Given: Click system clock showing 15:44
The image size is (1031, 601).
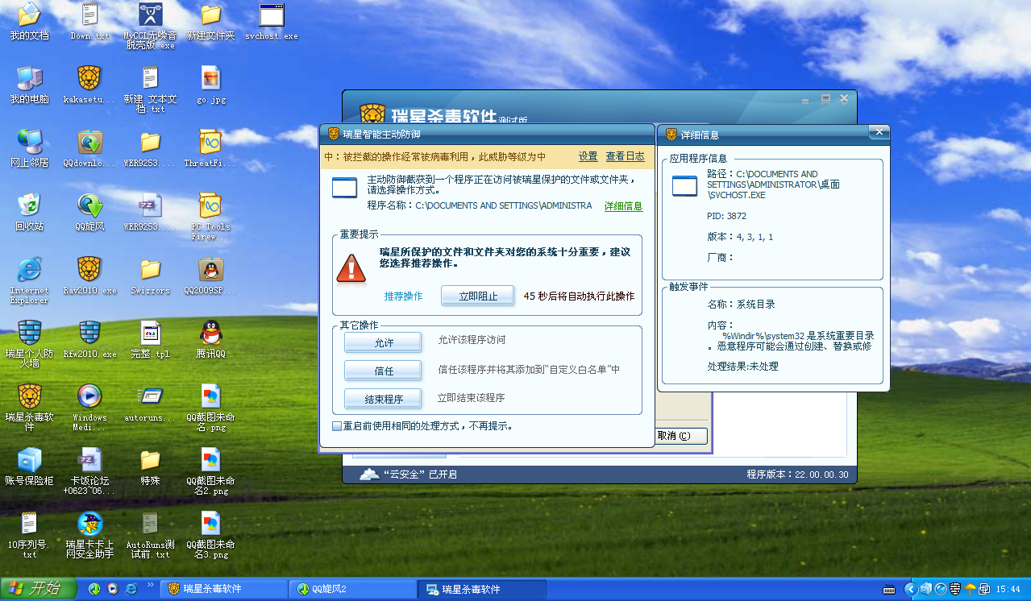Looking at the screenshot, I should 1008,589.
